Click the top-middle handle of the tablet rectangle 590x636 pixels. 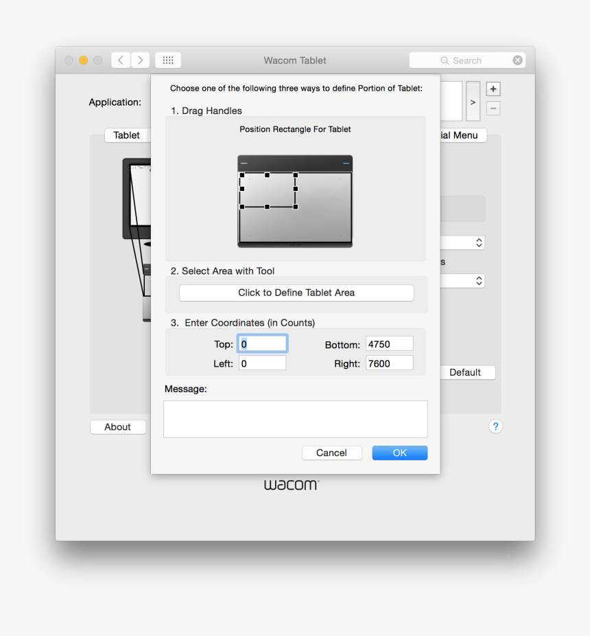pyautogui.click(x=267, y=175)
